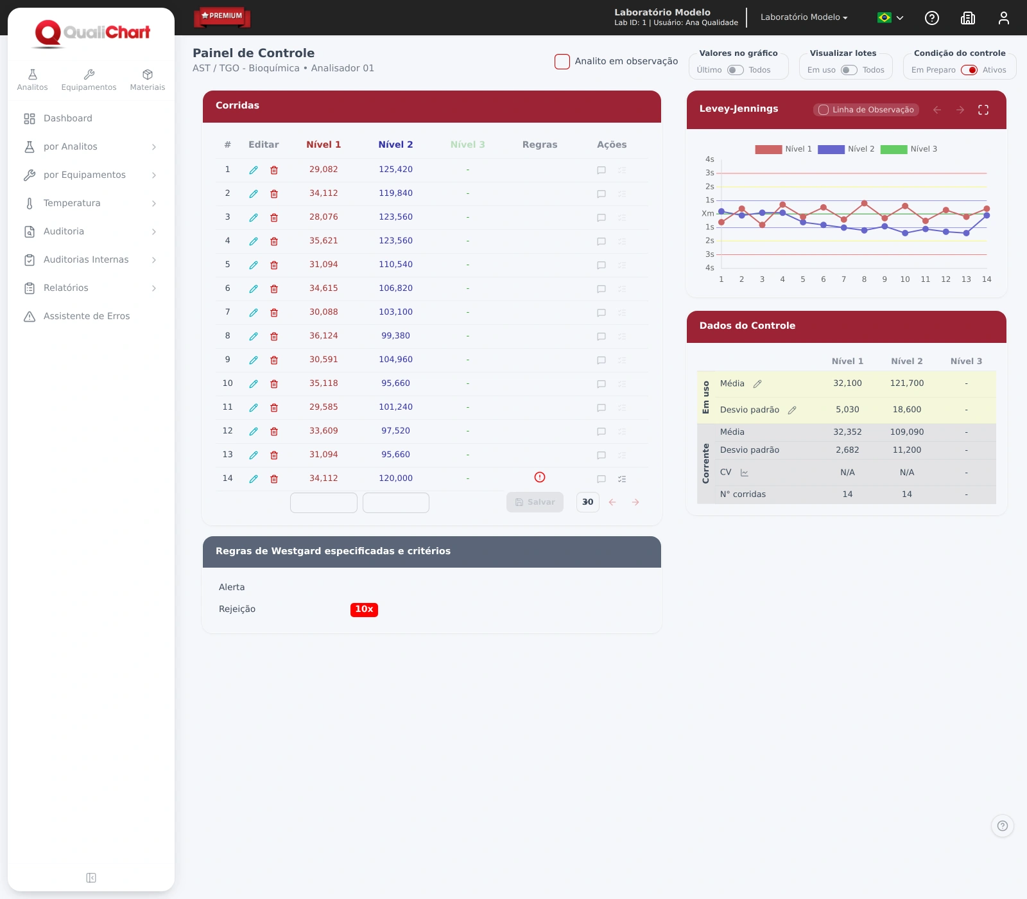Edit the Média value pencil icon
The height and width of the screenshot is (899, 1027).
pos(757,384)
